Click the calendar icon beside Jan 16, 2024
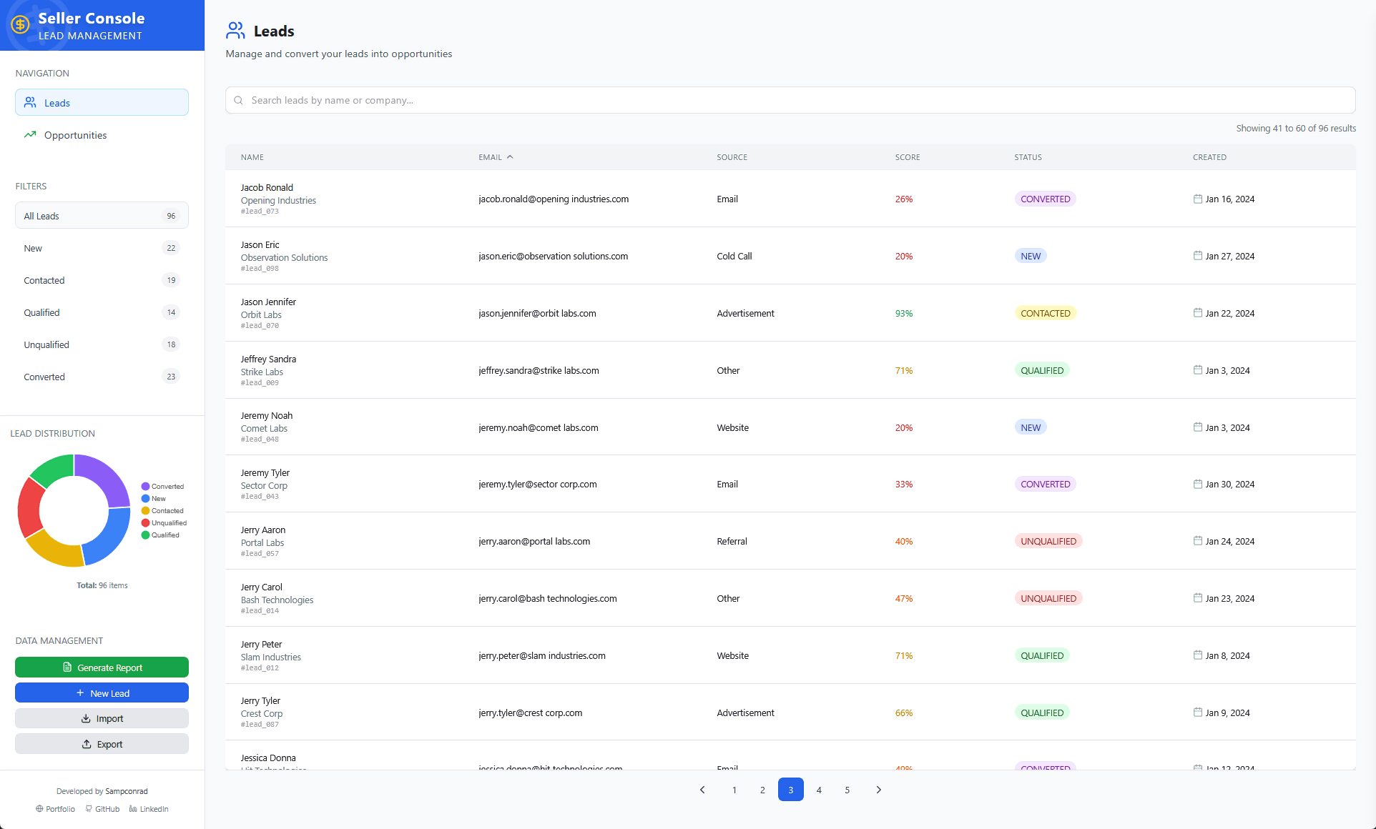 click(x=1198, y=199)
